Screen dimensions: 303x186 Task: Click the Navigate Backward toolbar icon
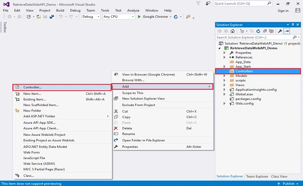tap(9, 17)
